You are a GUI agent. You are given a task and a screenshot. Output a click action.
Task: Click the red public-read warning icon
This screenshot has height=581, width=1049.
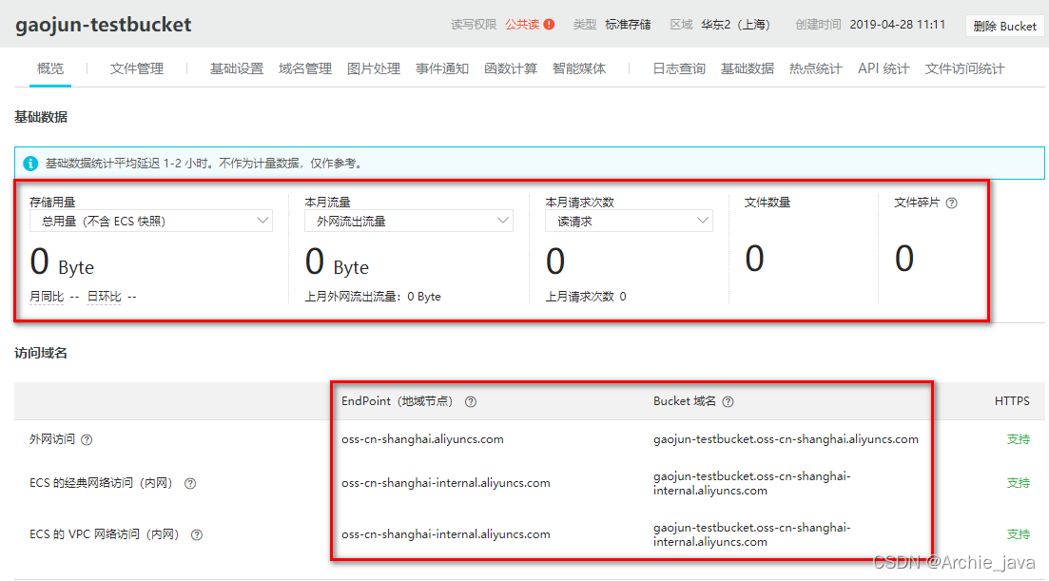[x=550, y=25]
